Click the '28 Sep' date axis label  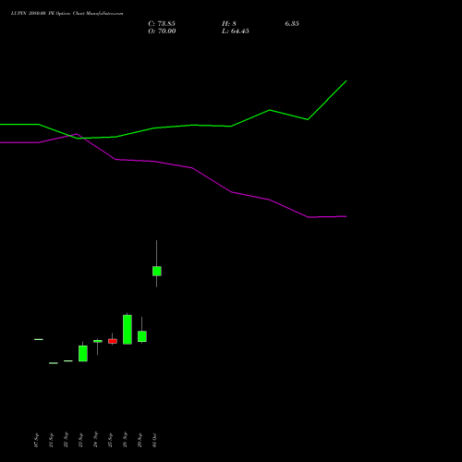pyautogui.click(x=125, y=440)
